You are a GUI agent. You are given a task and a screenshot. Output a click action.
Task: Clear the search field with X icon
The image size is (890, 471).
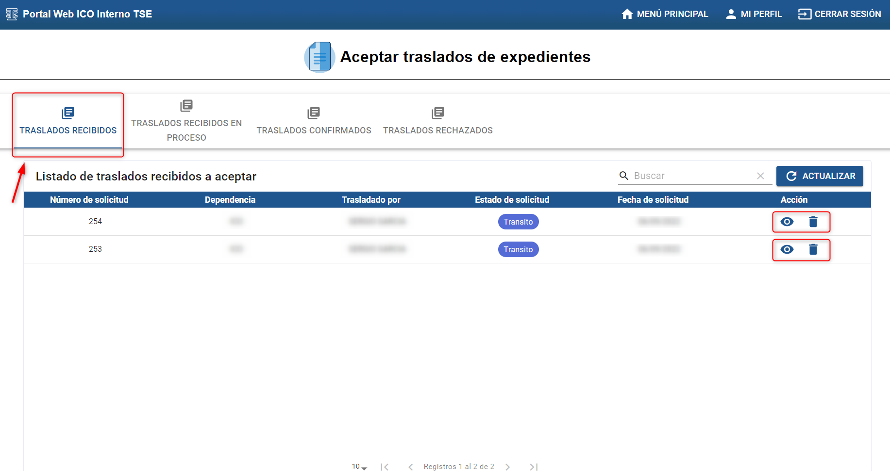(760, 176)
